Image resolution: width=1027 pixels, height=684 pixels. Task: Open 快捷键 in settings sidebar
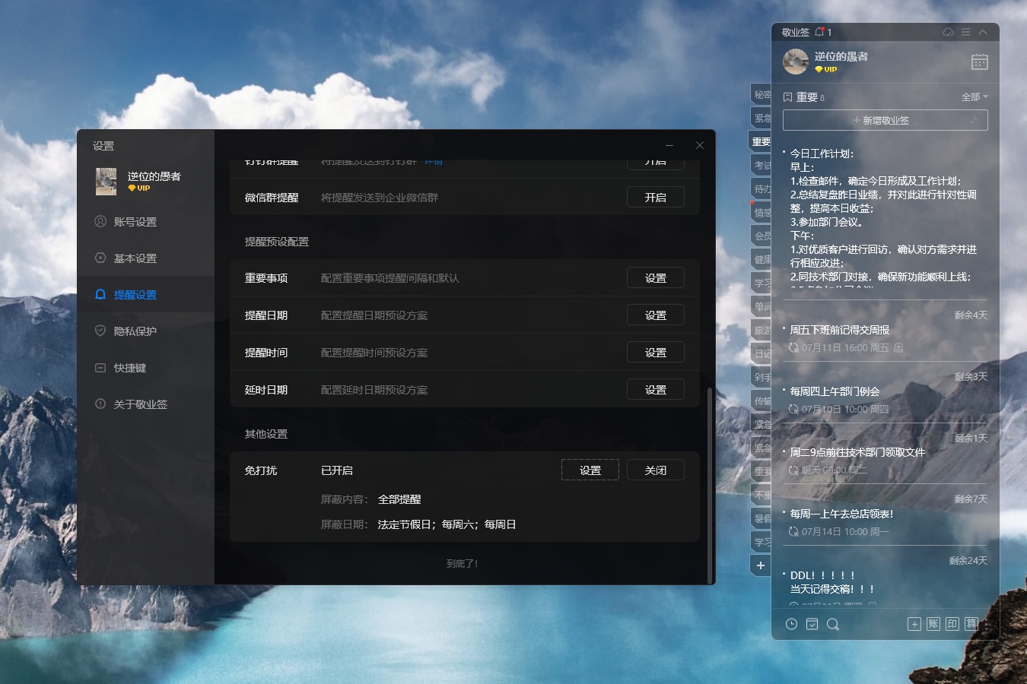point(145,368)
